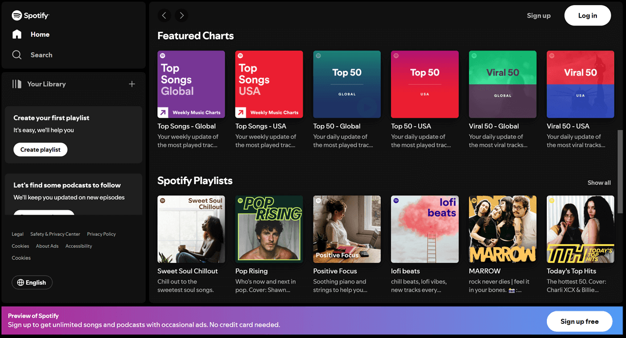Open the Today's Top Hits cover

tap(580, 229)
